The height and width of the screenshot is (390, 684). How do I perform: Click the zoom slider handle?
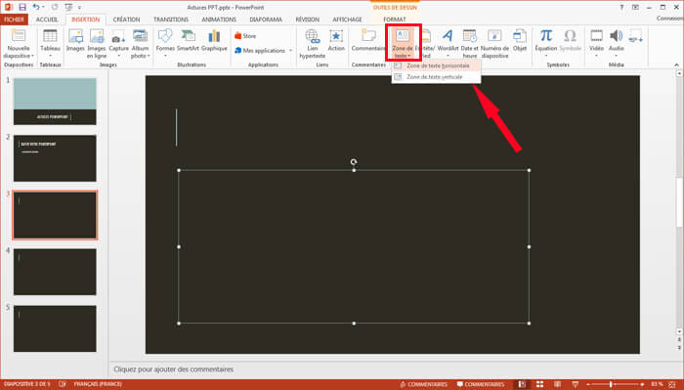coord(611,384)
